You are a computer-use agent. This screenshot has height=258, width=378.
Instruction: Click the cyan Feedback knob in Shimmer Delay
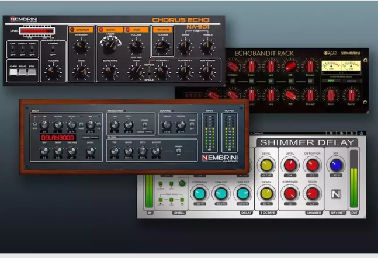(x=200, y=193)
